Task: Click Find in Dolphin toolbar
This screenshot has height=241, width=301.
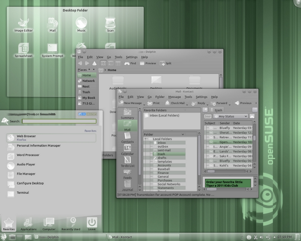Action: [130, 63]
